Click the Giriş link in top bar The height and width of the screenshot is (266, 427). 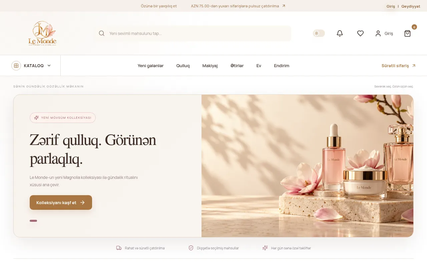click(391, 6)
